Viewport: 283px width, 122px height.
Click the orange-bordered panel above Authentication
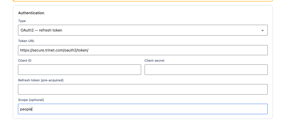tap(143, 1)
